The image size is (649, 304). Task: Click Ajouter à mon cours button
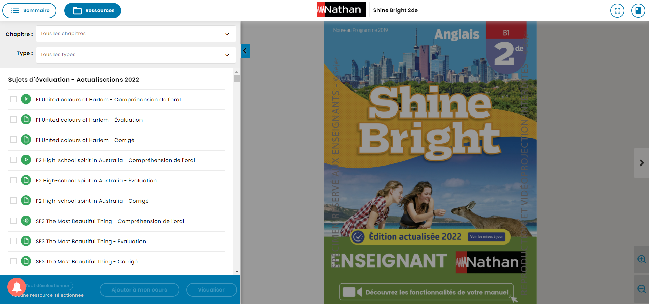tap(139, 290)
